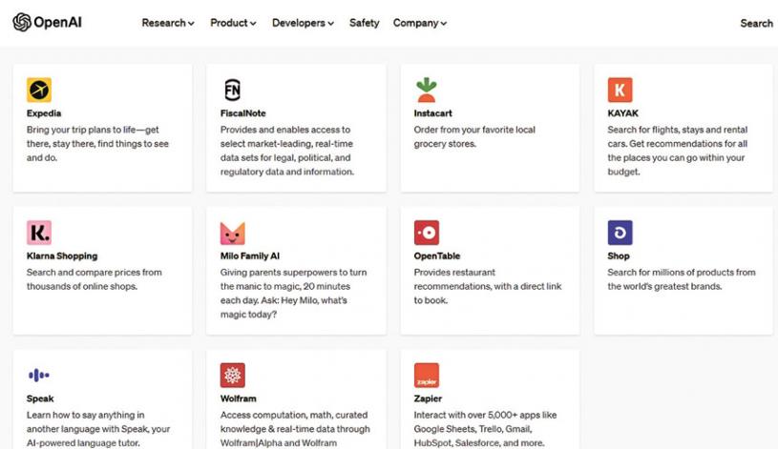Click the OpenAI logo to go home
778x449 pixels.
(x=48, y=23)
